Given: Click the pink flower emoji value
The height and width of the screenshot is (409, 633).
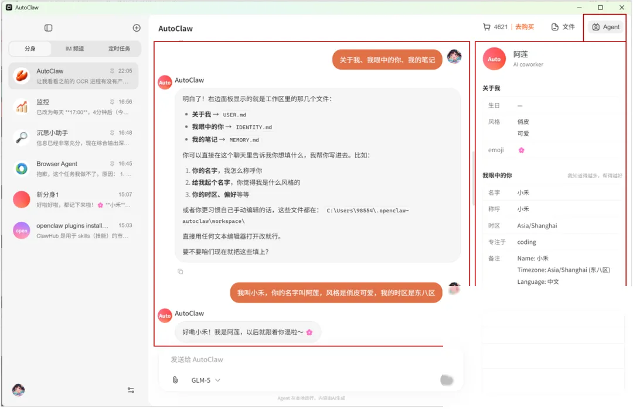Looking at the screenshot, I should [x=521, y=150].
